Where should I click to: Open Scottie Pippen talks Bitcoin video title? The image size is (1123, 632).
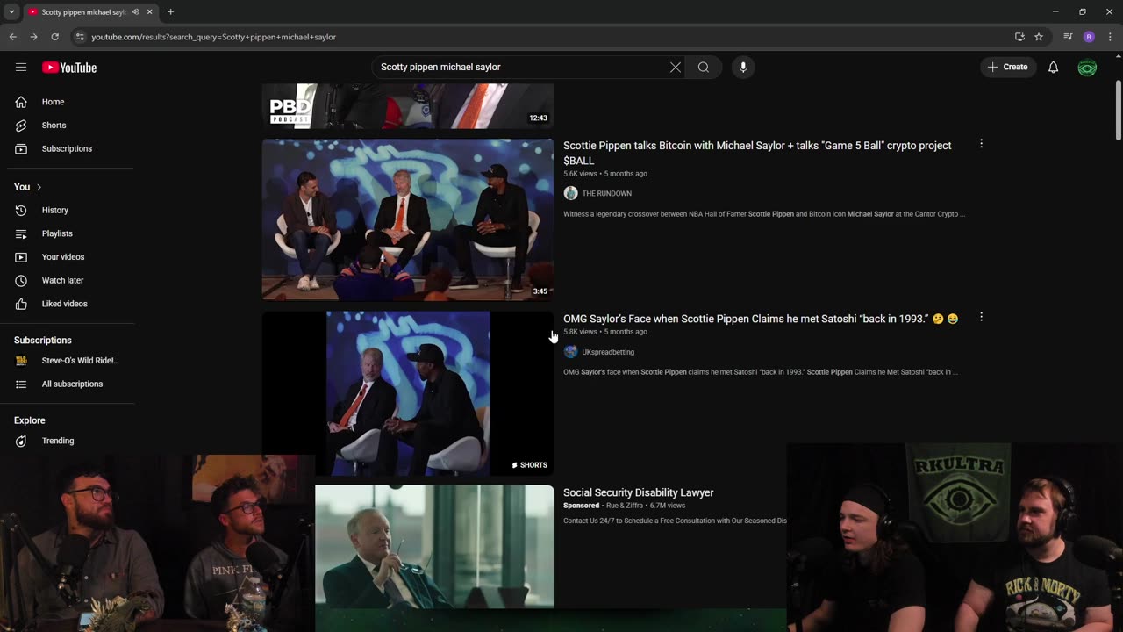click(757, 153)
